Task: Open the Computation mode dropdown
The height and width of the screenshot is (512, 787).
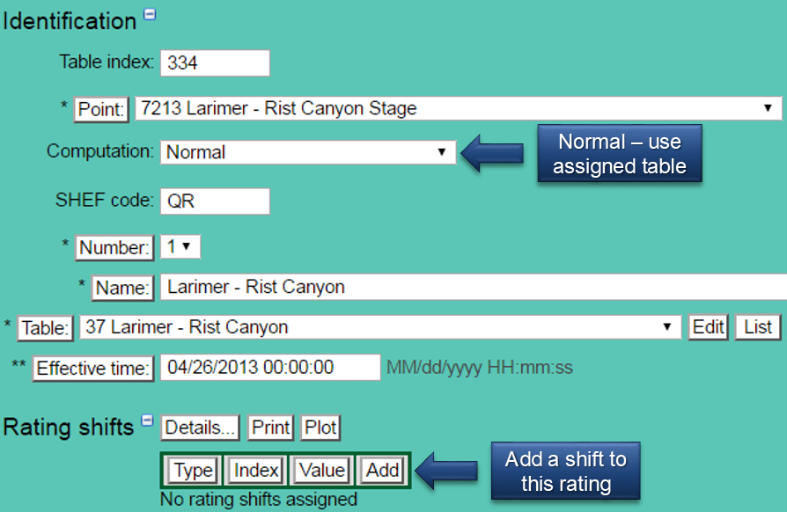Action: click(x=441, y=151)
